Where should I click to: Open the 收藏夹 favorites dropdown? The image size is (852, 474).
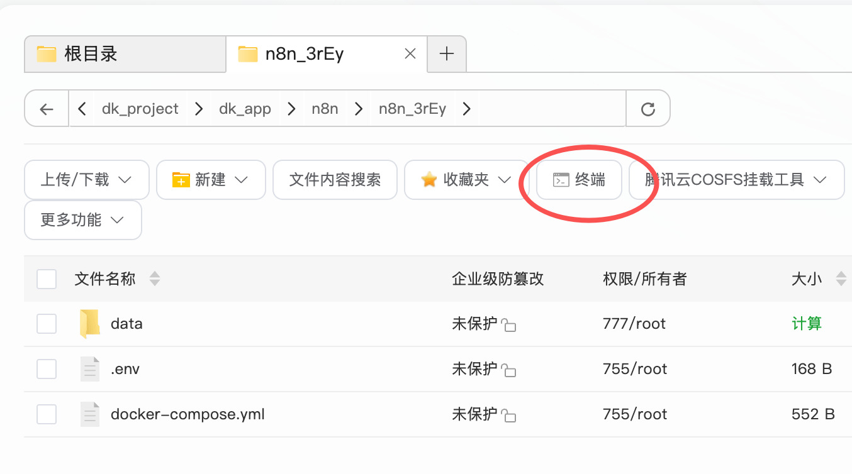(x=466, y=180)
